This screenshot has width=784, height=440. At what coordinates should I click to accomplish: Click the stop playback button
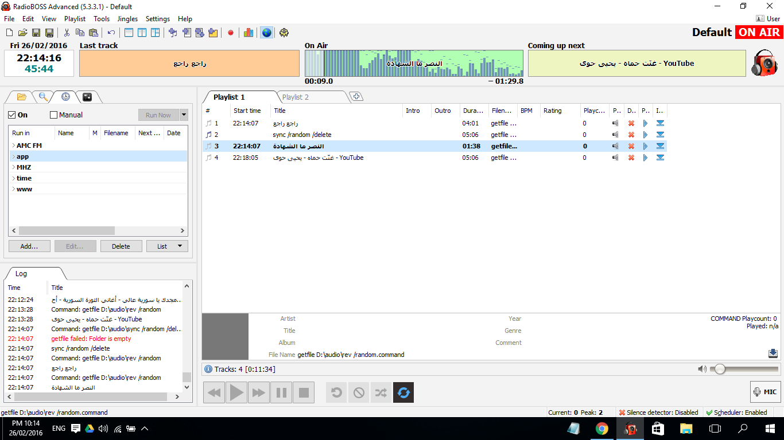(x=304, y=392)
